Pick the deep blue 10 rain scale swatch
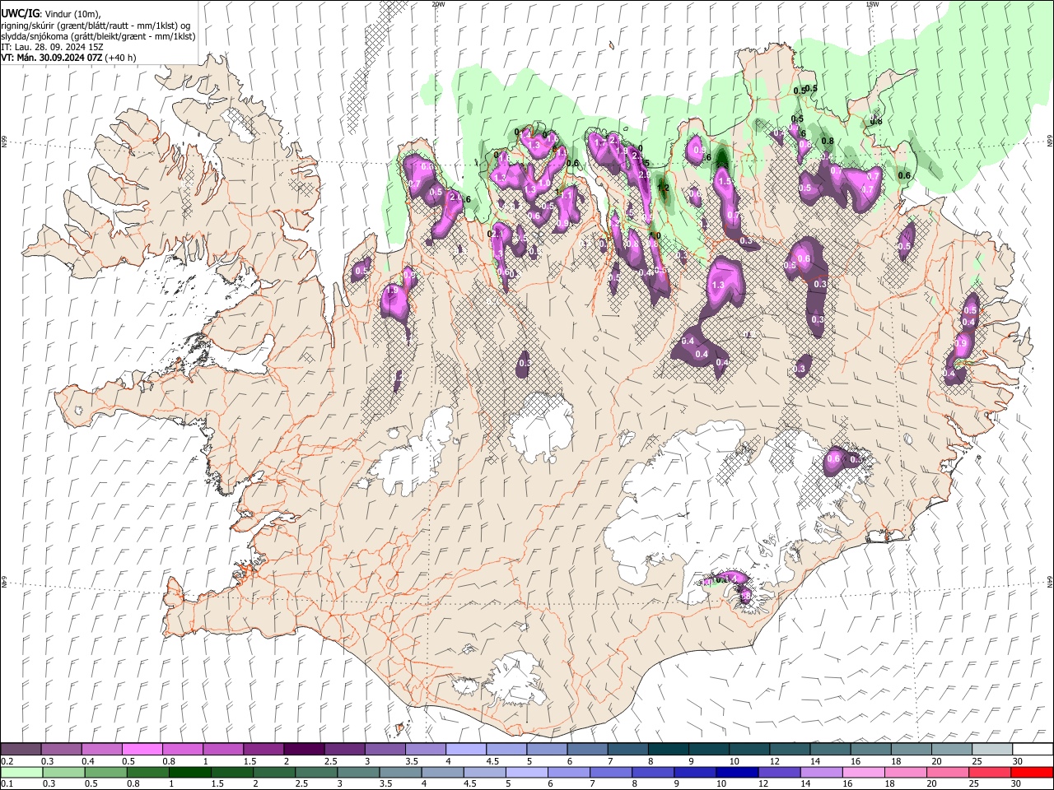Viewport: 1054px width, 790px height. click(x=738, y=772)
